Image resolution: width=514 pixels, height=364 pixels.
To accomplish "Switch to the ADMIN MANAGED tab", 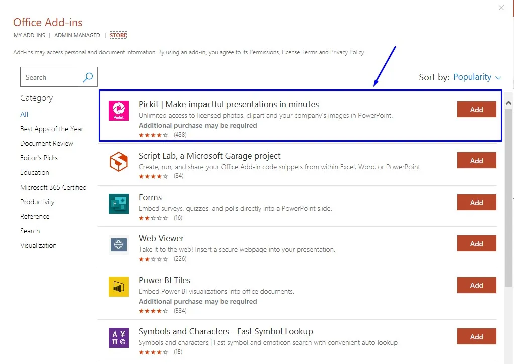I will [77, 35].
